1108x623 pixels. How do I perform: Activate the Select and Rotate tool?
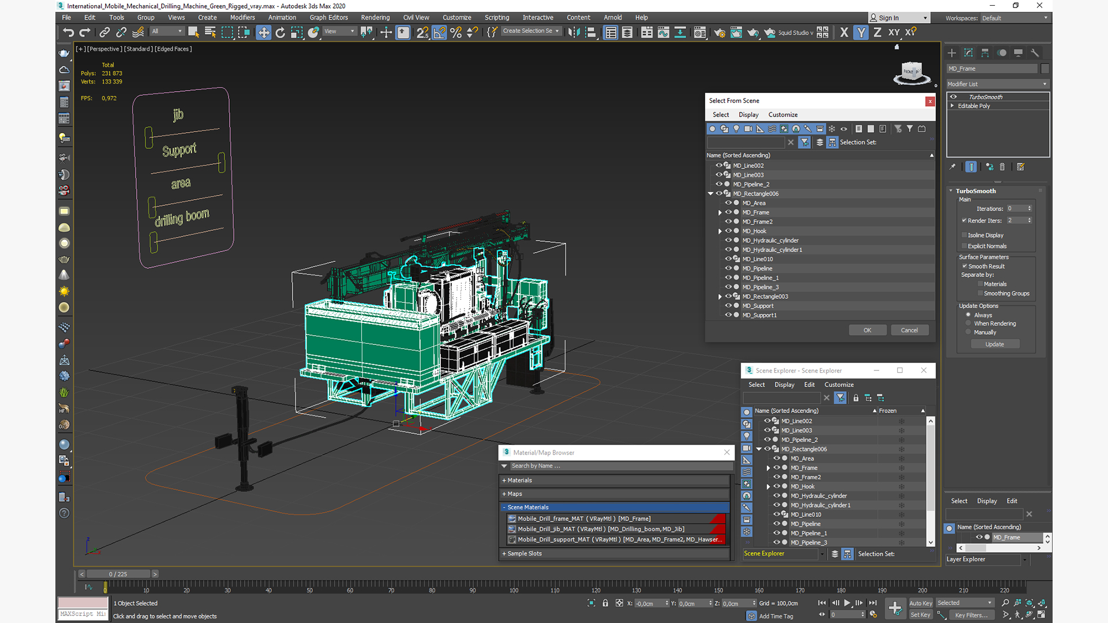[280, 33]
